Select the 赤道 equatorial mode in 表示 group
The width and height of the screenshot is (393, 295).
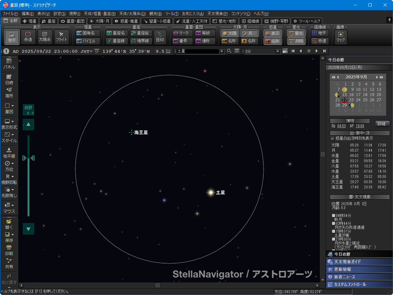(28, 37)
